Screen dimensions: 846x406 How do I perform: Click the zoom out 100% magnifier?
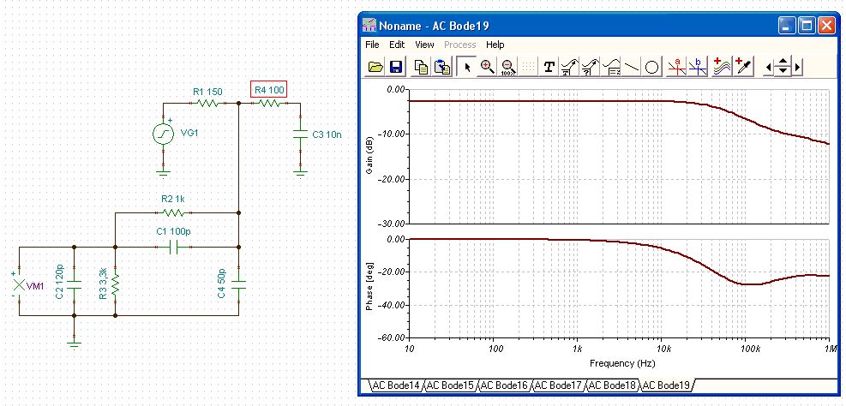tap(508, 67)
